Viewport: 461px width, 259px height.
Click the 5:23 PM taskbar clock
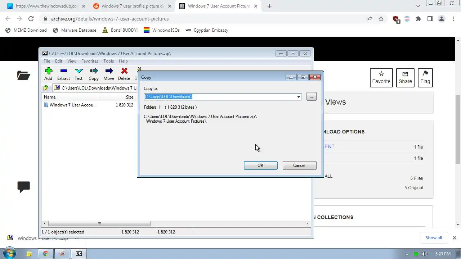coord(443,254)
